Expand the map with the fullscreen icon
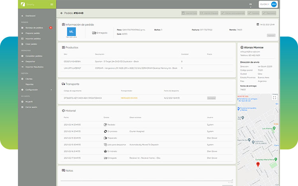This screenshot has height=186, width=298. tap(274, 98)
